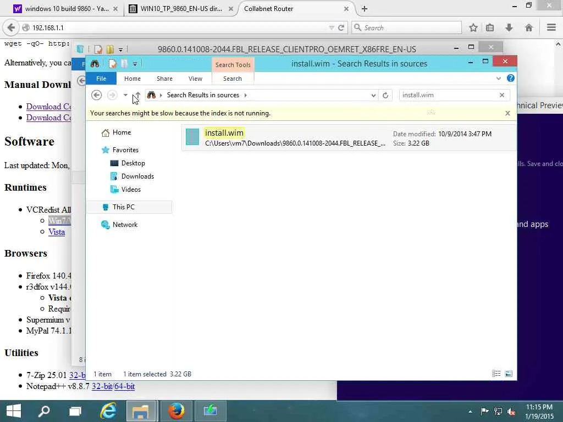Switch to large thumbnails view in status bar
Image resolution: width=563 pixels, height=422 pixels.
point(509,374)
